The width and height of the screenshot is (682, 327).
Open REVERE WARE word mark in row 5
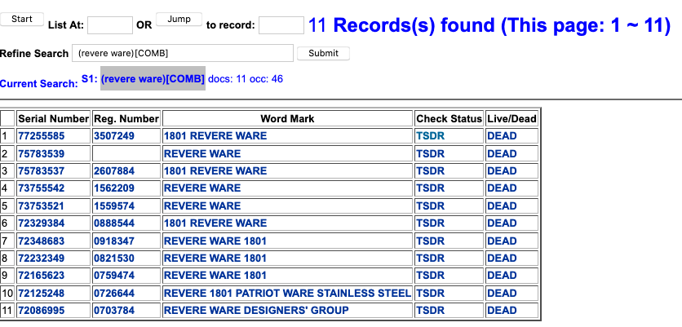[202, 205]
